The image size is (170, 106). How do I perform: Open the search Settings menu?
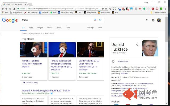point(90,28)
